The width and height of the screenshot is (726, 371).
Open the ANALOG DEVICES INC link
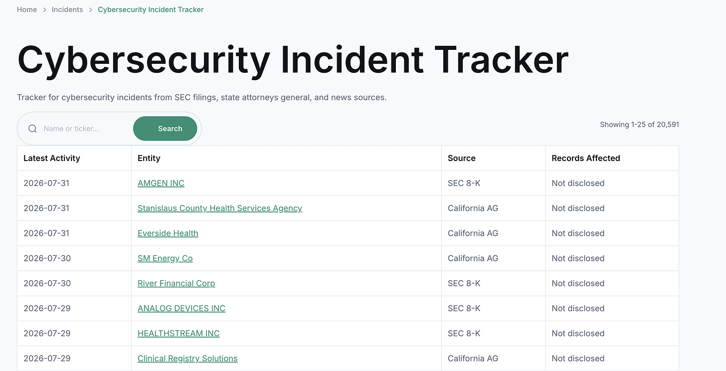tap(181, 308)
